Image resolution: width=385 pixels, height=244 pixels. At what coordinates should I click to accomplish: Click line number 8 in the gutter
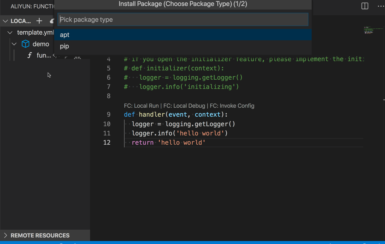[x=109, y=96]
